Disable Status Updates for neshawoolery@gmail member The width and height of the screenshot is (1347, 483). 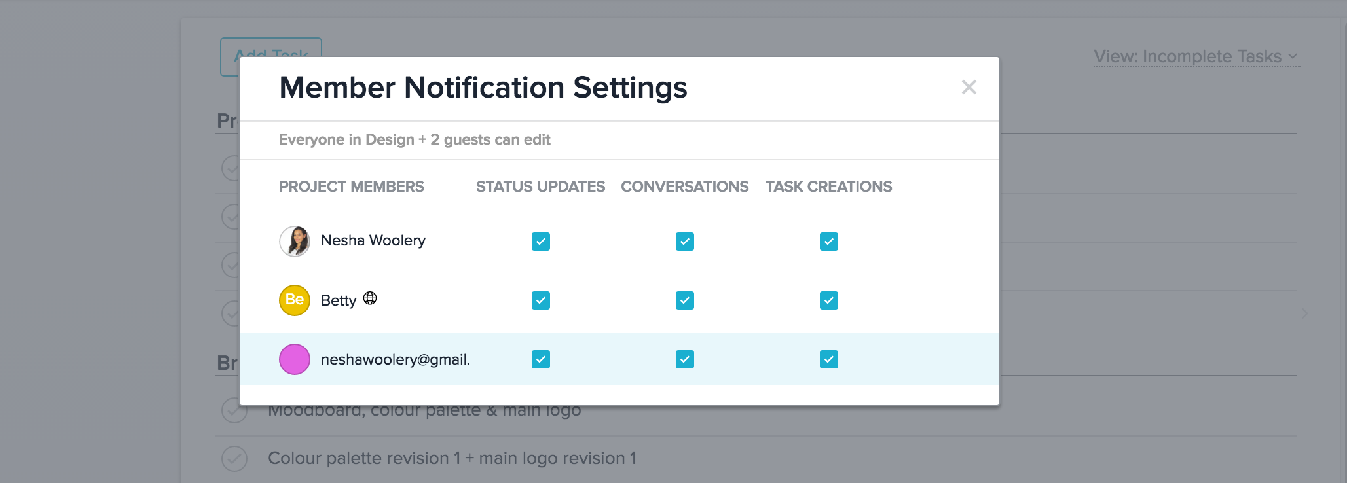tap(541, 359)
